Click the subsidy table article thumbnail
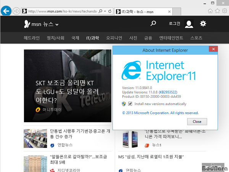Viewport: 229px width, 172px height. 35,164
